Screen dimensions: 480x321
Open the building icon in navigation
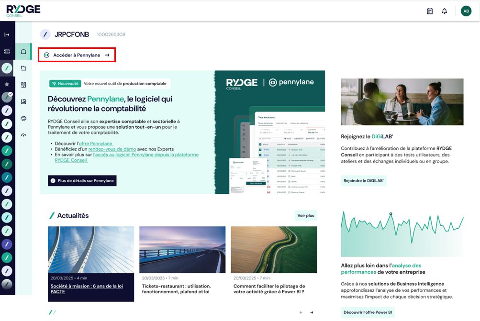pyautogui.click(x=23, y=85)
